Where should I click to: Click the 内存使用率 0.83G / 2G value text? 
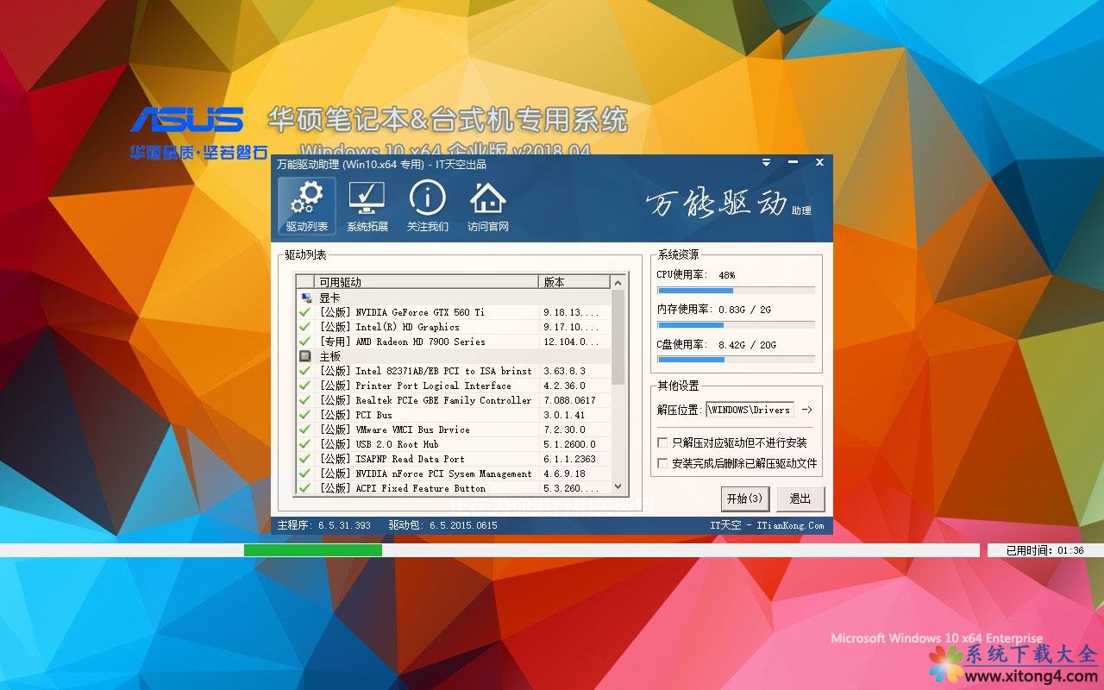(744, 310)
